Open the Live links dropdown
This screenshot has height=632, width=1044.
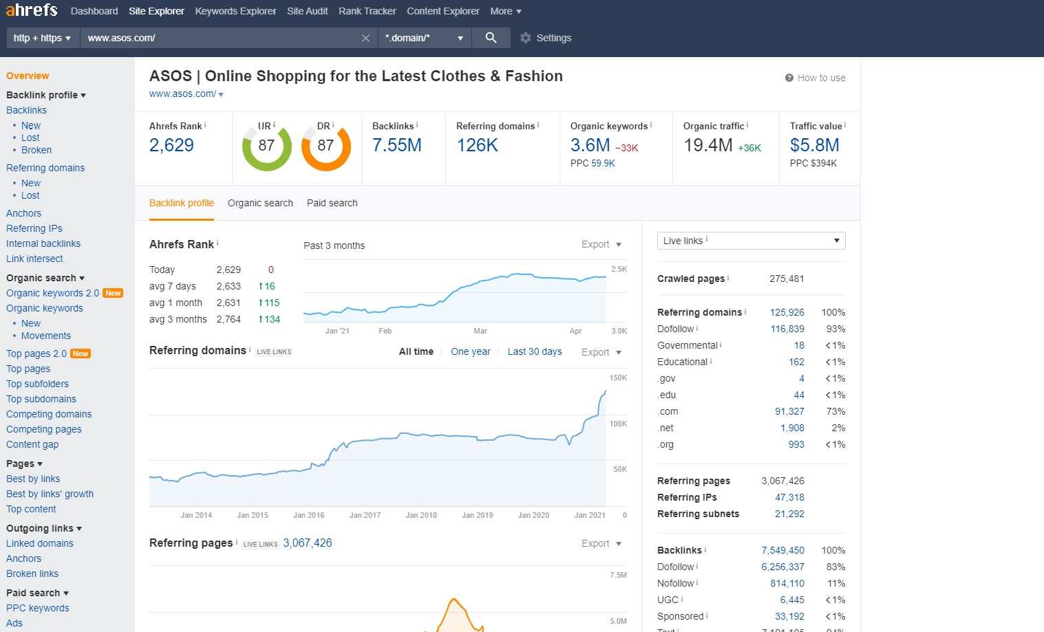pyautogui.click(x=751, y=241)
